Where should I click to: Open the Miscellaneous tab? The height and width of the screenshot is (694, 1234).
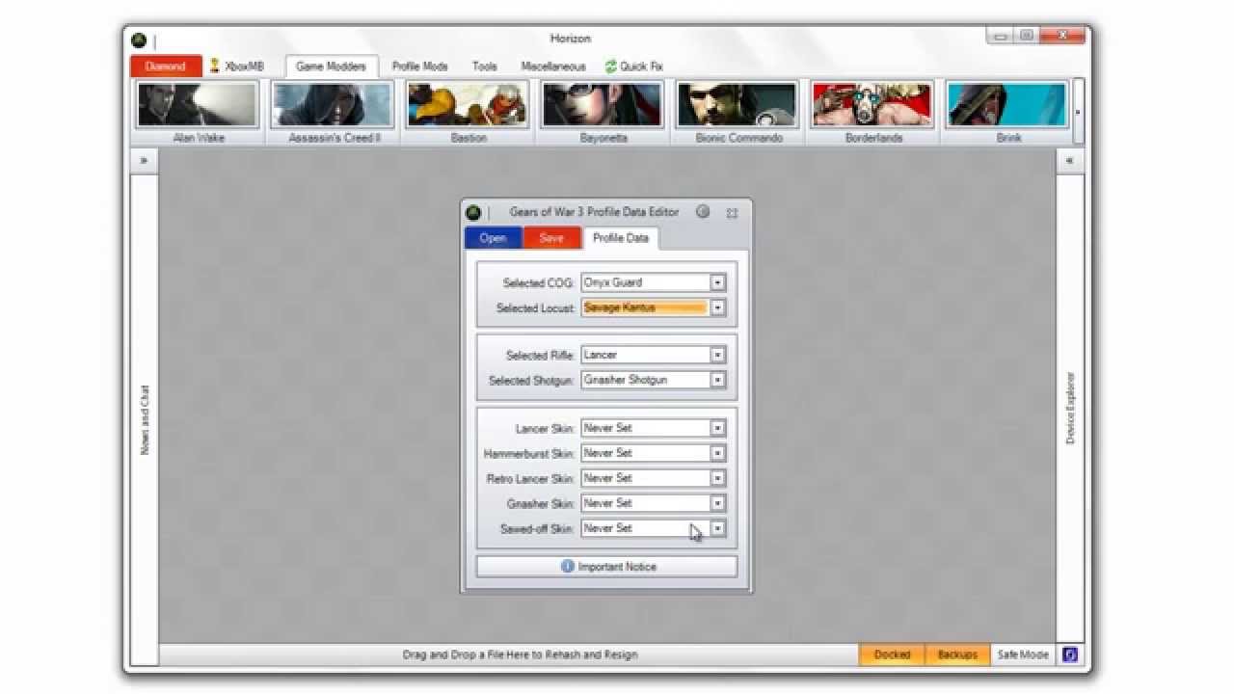click(x=553, y=67)
